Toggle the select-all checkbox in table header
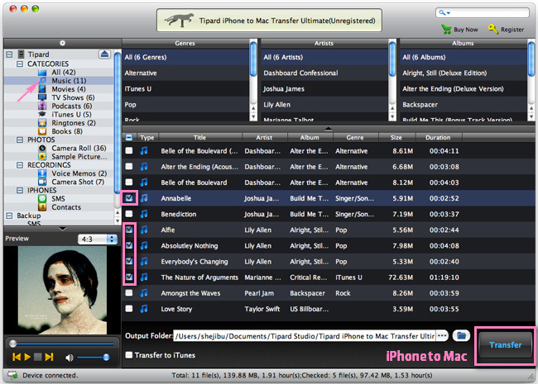 click(x=129, y=138)
